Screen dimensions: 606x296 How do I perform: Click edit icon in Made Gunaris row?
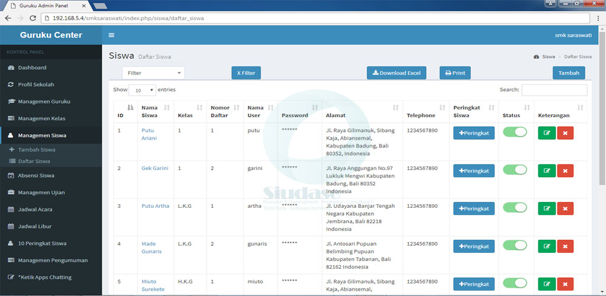point(546,246)
